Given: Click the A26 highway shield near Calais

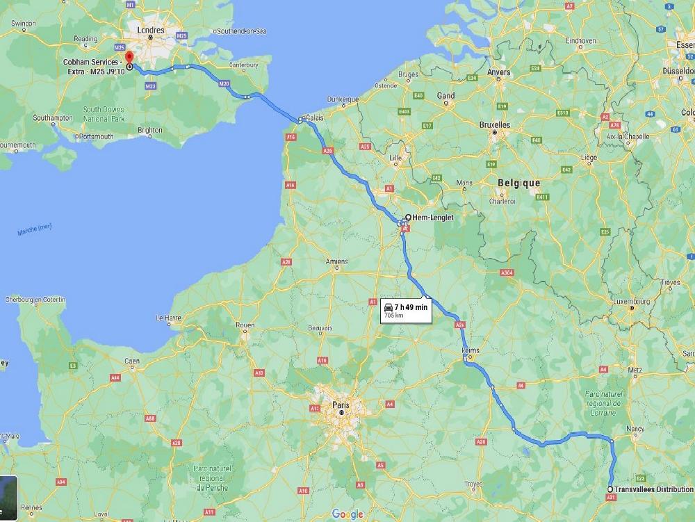Looking at the screenshot, I should click(327, 151).
